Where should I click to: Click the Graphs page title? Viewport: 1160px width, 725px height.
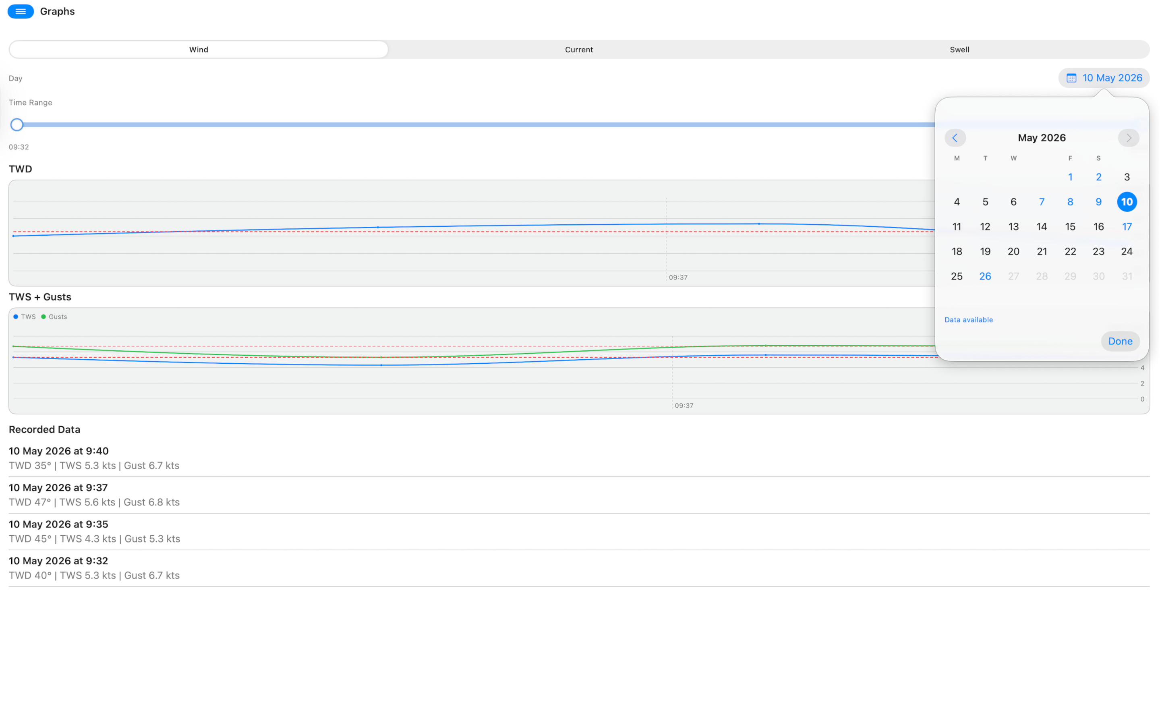(x=58, y=12)
